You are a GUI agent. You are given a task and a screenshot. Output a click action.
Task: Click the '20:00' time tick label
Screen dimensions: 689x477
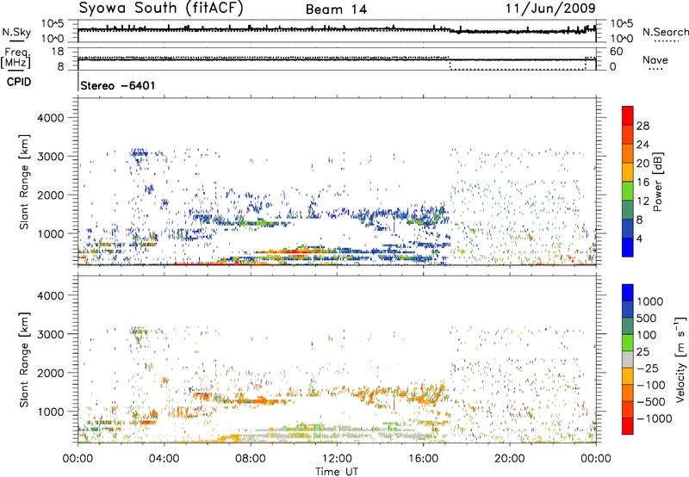tap(509, 459)
